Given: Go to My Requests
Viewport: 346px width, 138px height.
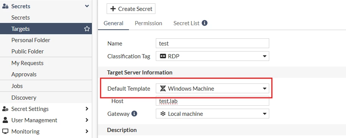Looking at the screenshot, I should 27,63.
